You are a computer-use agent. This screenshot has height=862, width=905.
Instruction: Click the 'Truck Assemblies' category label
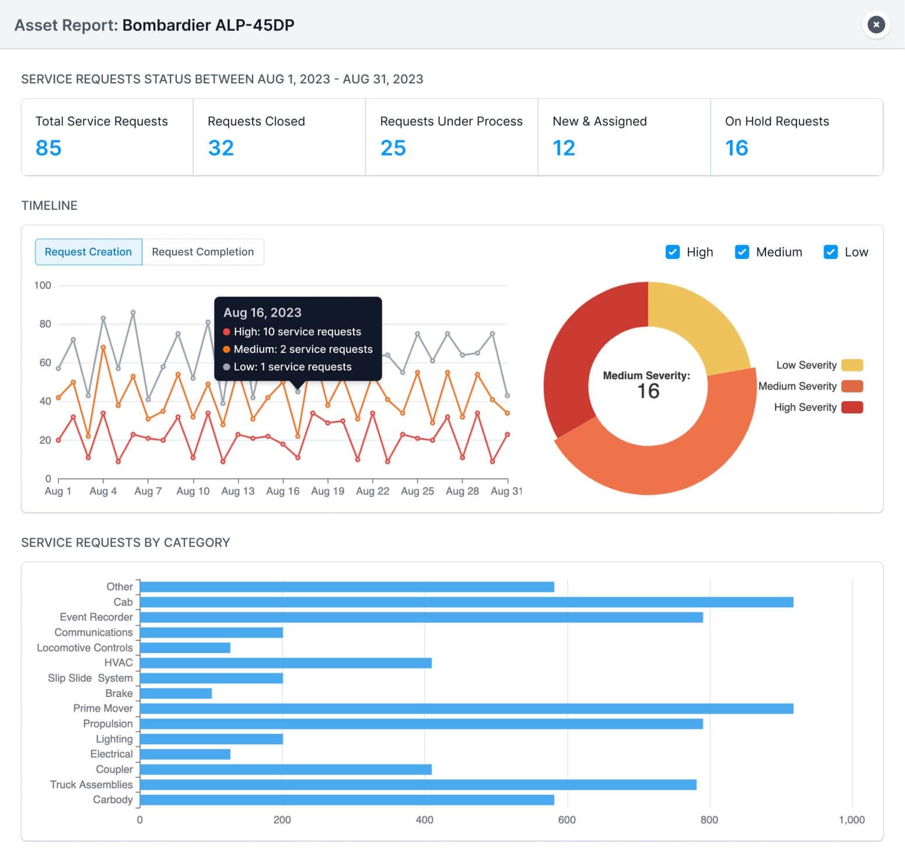coord(92,784)
